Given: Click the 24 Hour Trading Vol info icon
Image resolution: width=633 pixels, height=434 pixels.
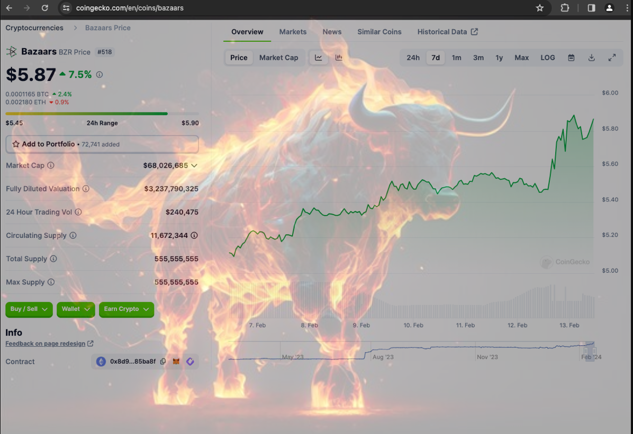Looking at the screenshot, I should (x=78, y=212).
